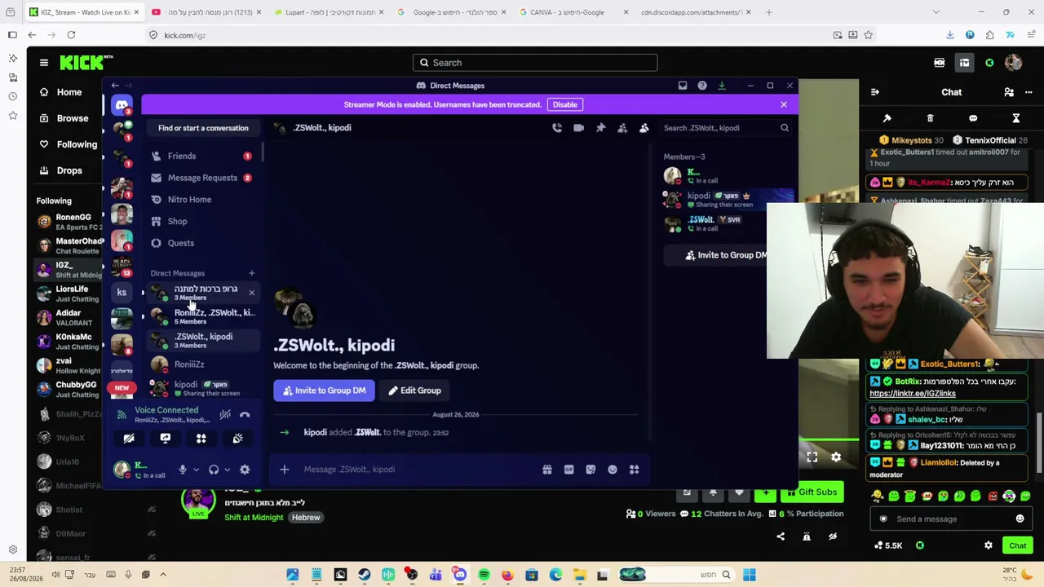Viewport: 1044px width, 587px height.
Task: Share your screen in Discord
Action: [165, 439]
